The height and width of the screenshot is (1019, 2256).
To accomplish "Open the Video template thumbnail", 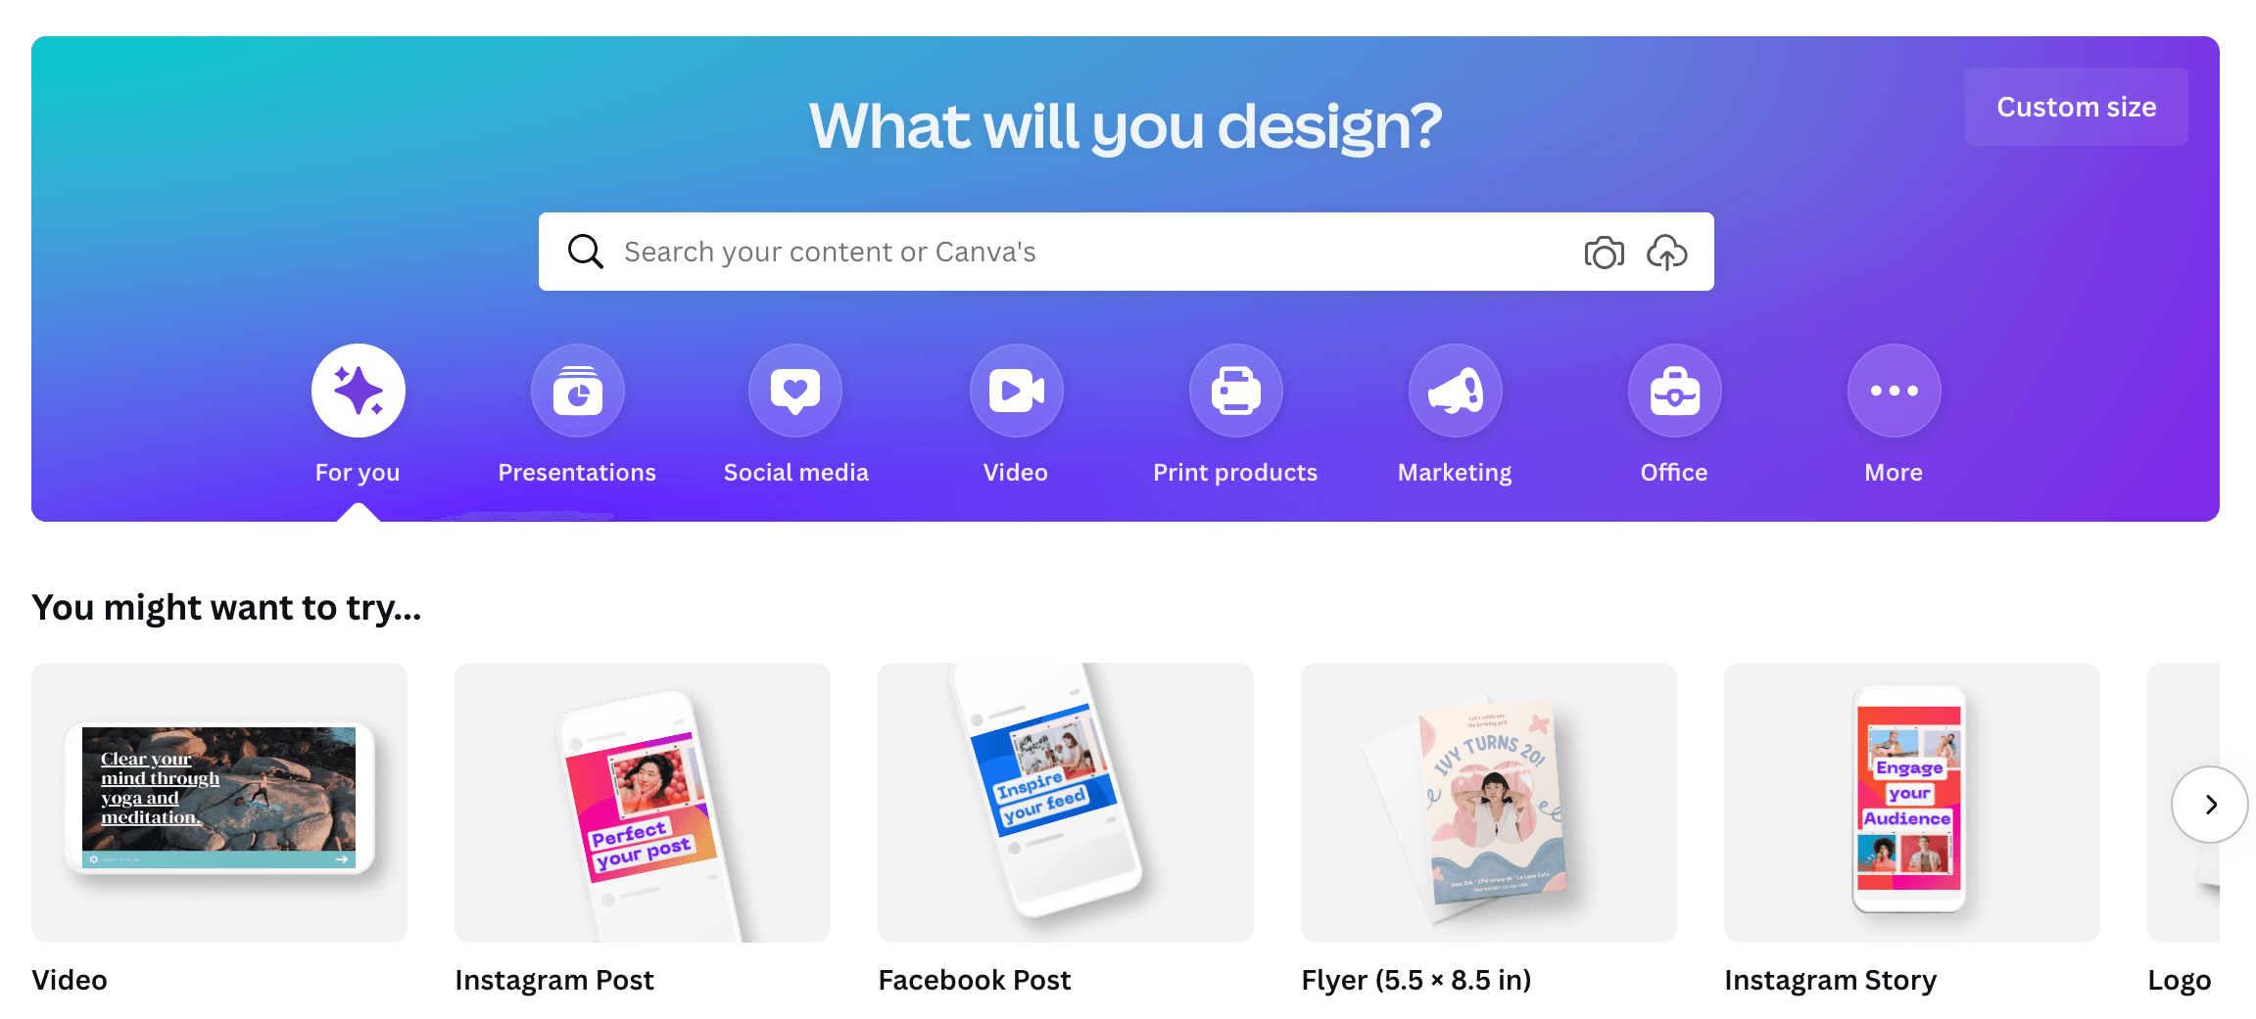I will (x=219, y=803).
